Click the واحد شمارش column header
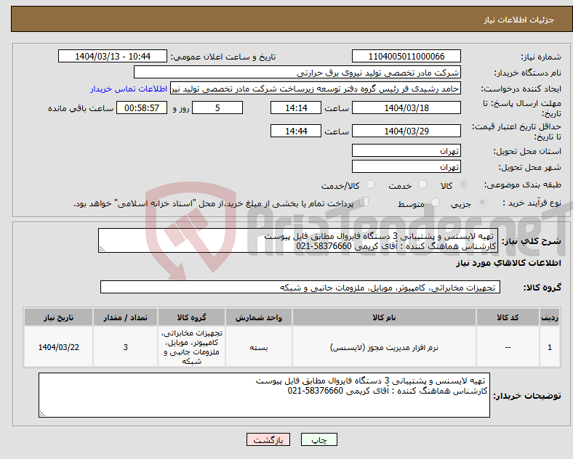573x459 pixels. click(259, 317)
